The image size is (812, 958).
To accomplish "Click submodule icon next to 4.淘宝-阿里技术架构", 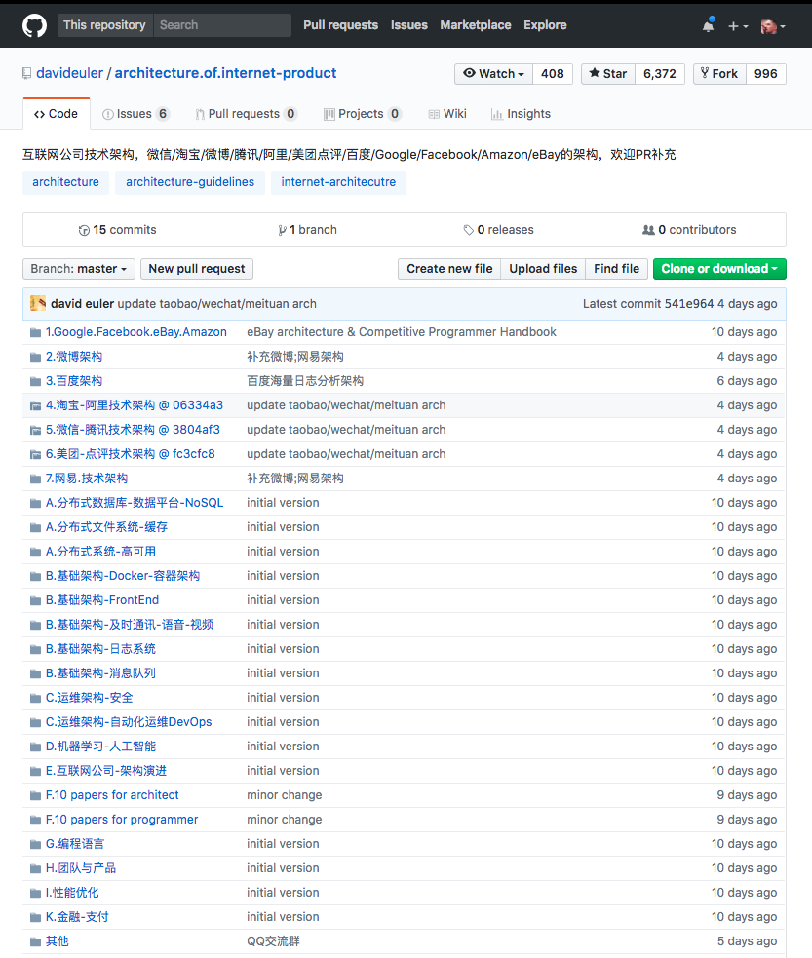I will [35, 405].
